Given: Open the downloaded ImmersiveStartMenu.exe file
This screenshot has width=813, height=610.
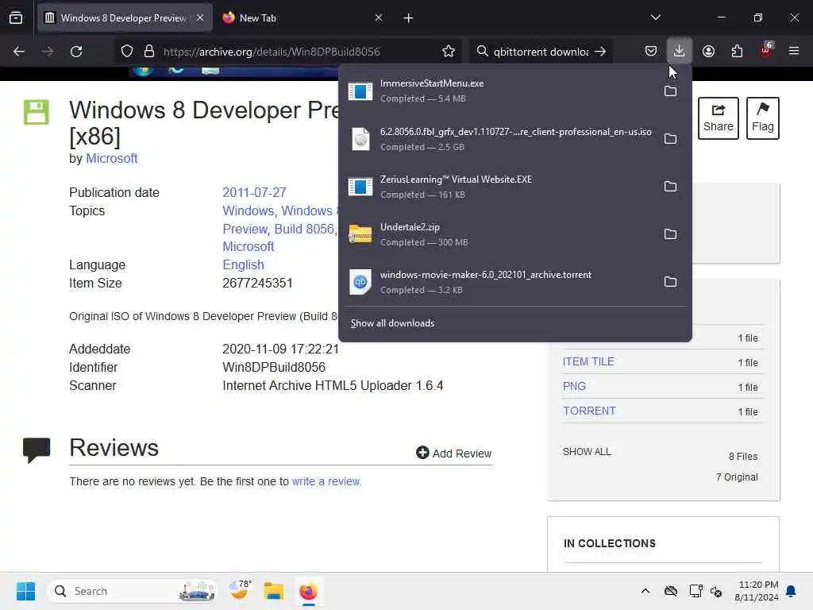Looking at the screenshot, I should tap(499, 91).
